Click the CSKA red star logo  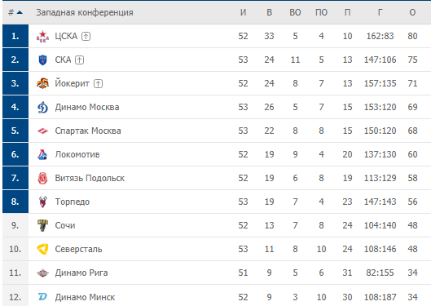coord(42,37)
